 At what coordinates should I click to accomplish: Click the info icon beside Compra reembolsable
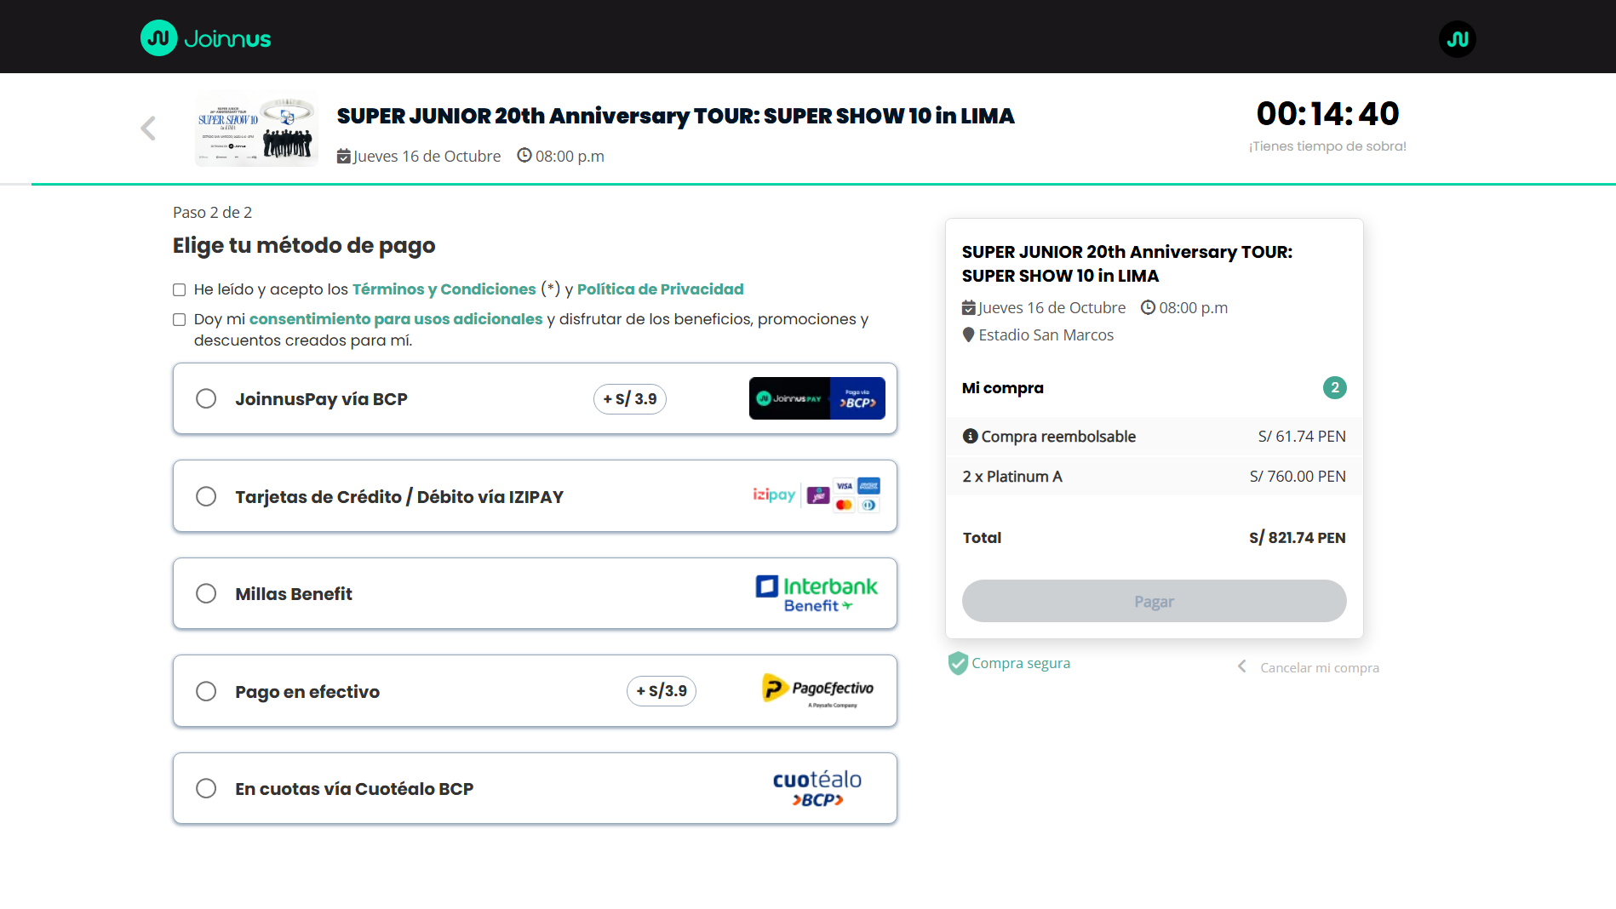tap(970, 436)
